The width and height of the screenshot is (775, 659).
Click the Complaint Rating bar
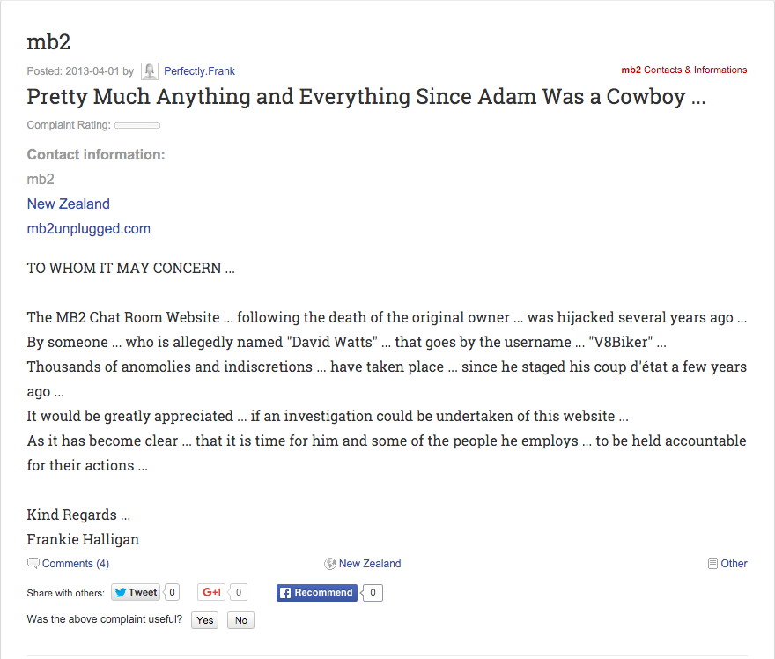tap(137, 126)
